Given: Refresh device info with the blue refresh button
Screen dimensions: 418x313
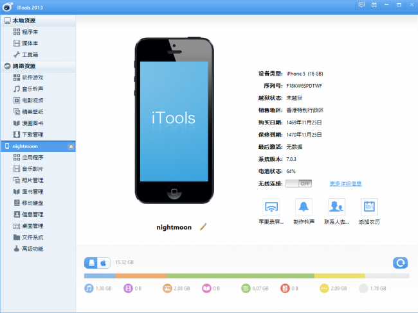Looking at the screenshot, I should [x=400, y=263].
